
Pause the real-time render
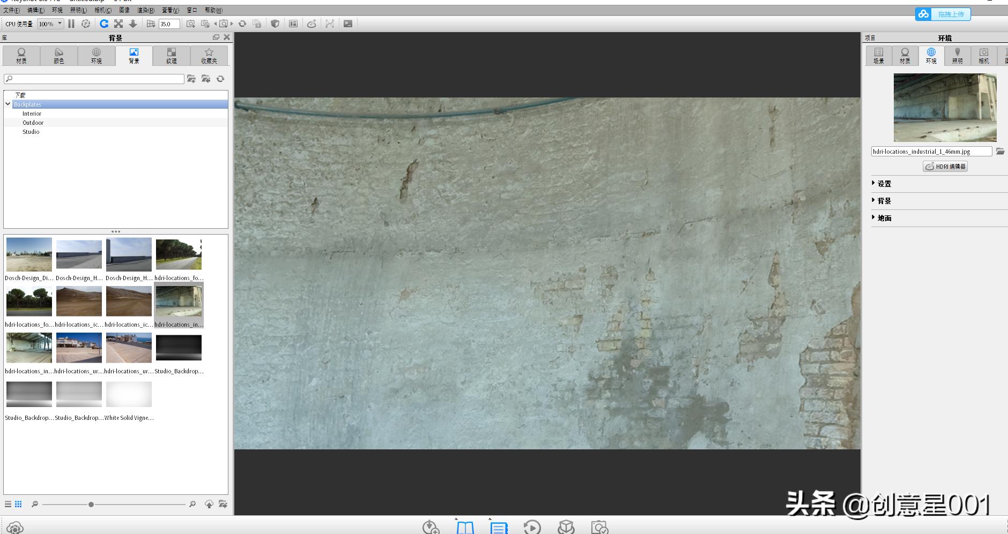71,24
